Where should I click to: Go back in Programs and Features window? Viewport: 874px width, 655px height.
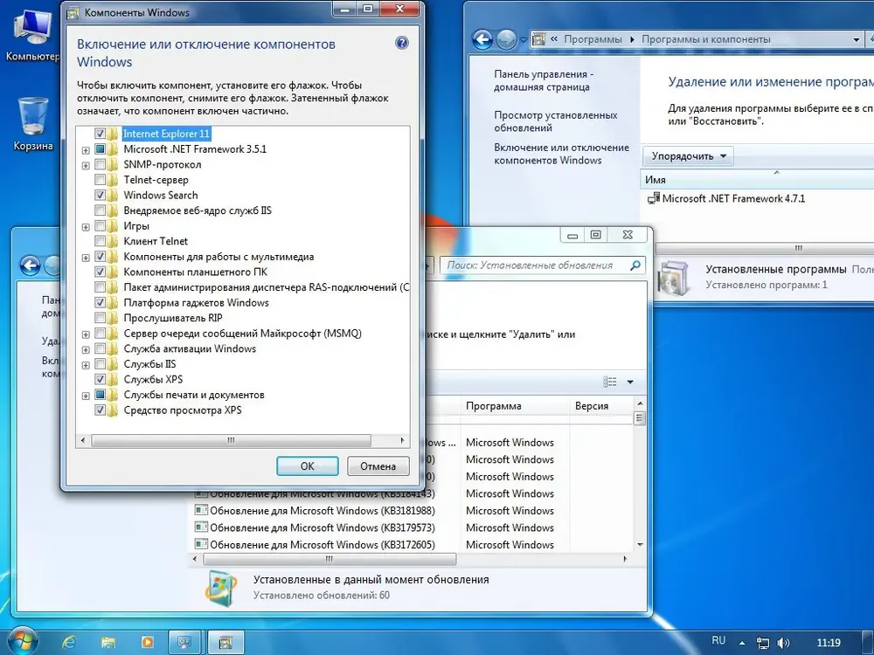click(482, 39)
